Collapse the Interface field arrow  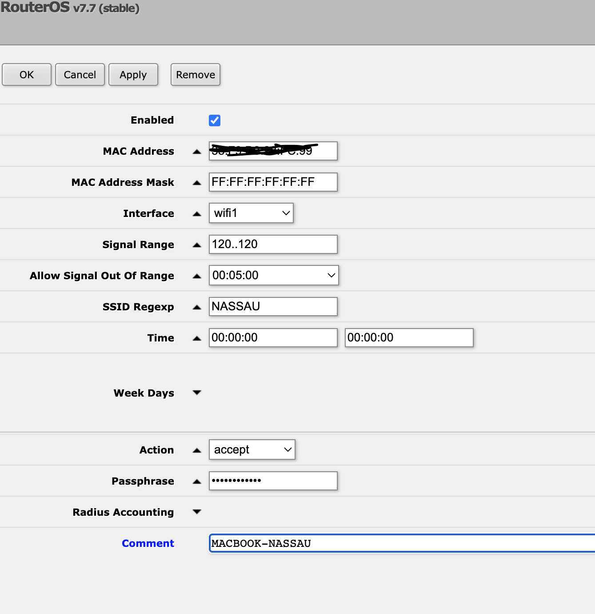click(x=197, y=214)
